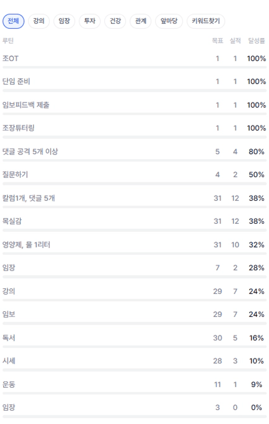The image size is (269, 424).
Task: Click the 키워드찾기 chip
Action: point(206,22)
